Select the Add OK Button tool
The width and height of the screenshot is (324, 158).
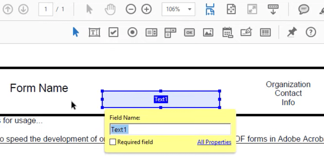pyautogui.click(x=189, y=32)
